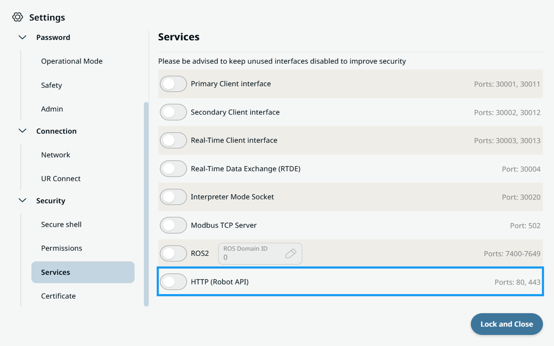The width and height of the screenshot is (554, 346).
Task: Enable HTTP (Robot API) toggle
Action: tap(174, 282)
